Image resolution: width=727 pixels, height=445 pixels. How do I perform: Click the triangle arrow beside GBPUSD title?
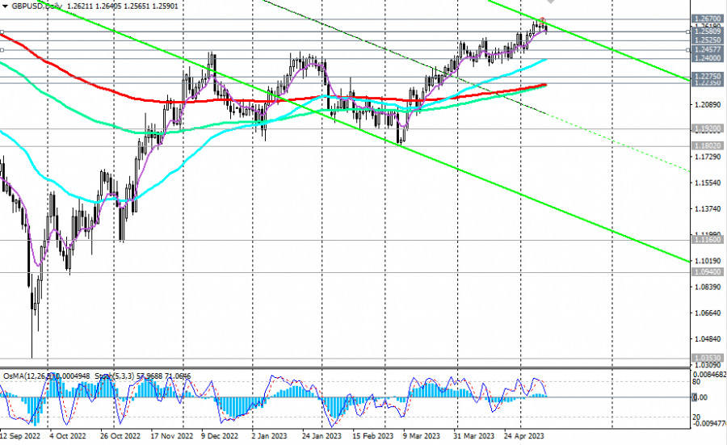[x=5, y=6]
